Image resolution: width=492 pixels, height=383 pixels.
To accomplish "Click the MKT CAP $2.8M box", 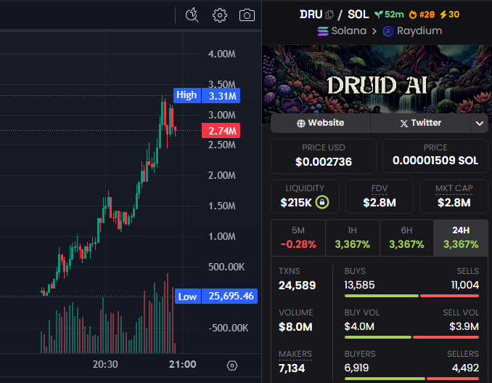I will click(454, 197).
